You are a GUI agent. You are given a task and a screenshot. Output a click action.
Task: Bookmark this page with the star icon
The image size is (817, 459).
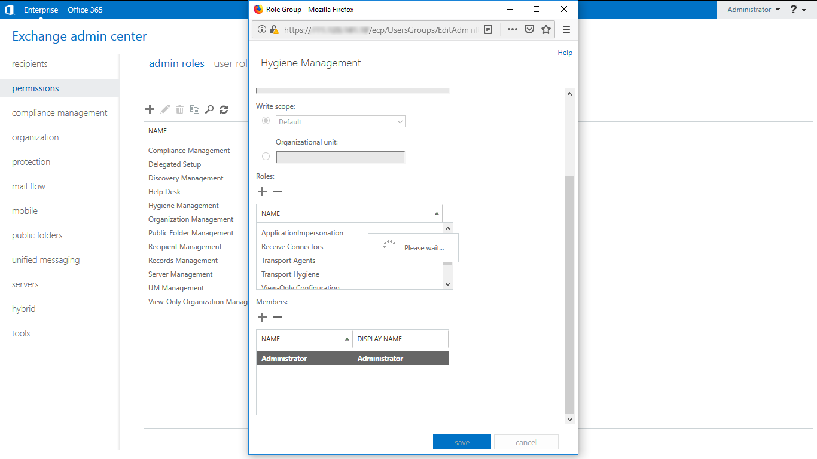coord(546,29)
